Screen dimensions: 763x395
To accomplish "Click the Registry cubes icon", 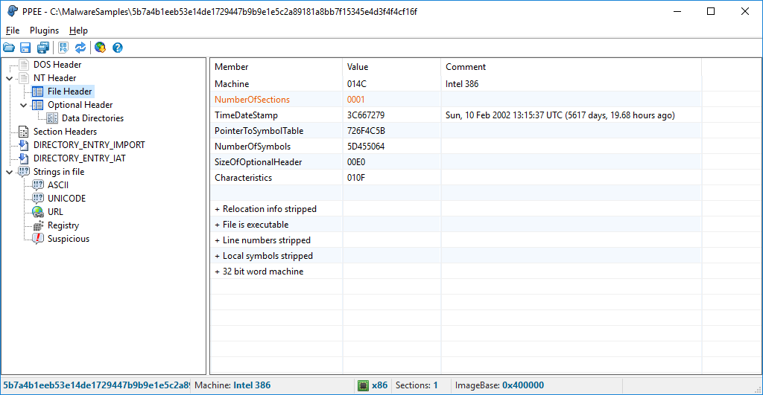I will [x=38, y=225].
